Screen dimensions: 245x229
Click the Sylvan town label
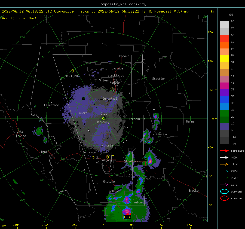(104, 80)
